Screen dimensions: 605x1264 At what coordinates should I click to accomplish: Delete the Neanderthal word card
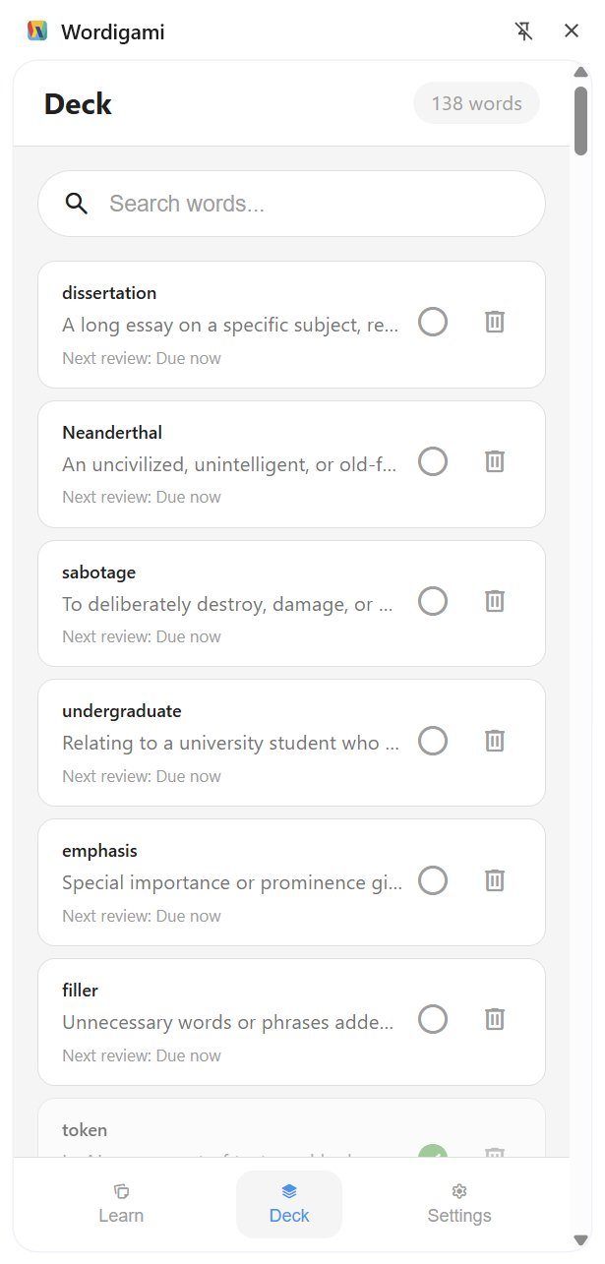(495, 461)
